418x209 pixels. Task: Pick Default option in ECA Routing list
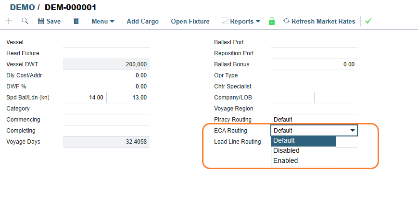(x=284, y=140)
